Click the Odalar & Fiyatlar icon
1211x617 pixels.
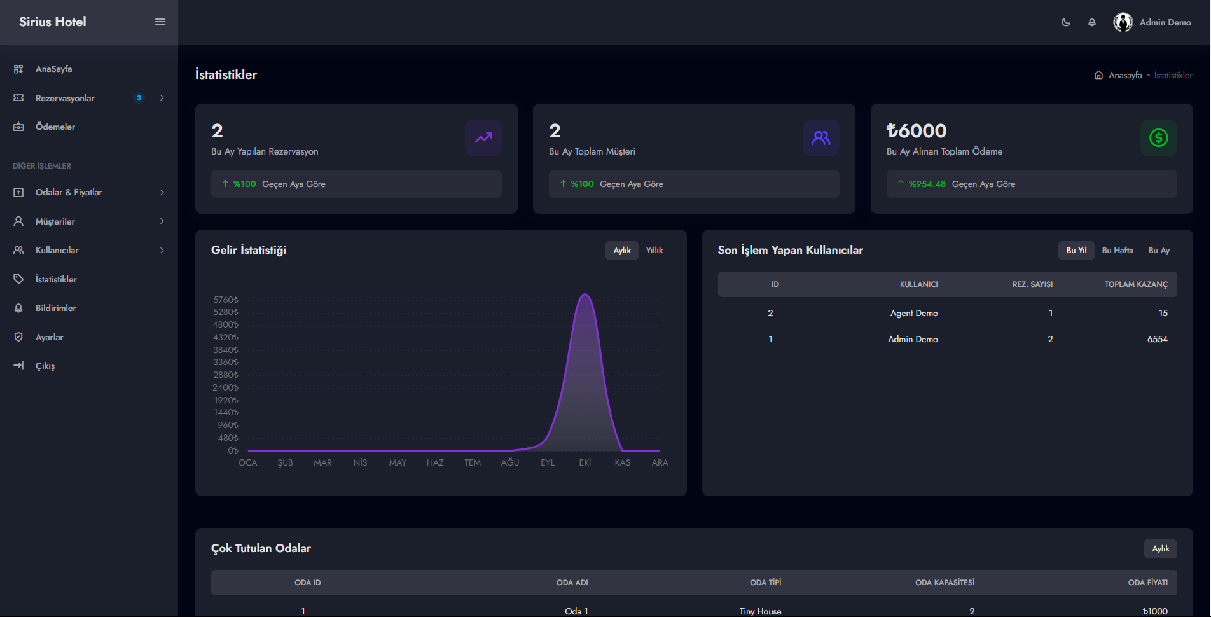18,192
